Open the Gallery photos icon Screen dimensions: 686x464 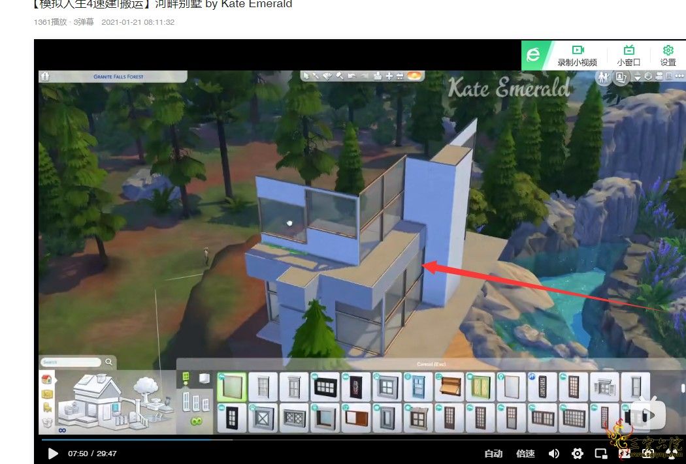click(621, 77)
